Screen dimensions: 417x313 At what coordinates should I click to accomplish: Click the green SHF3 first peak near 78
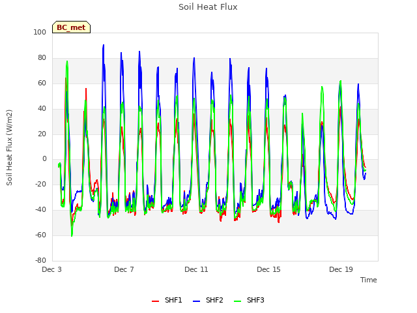(67, 61)
